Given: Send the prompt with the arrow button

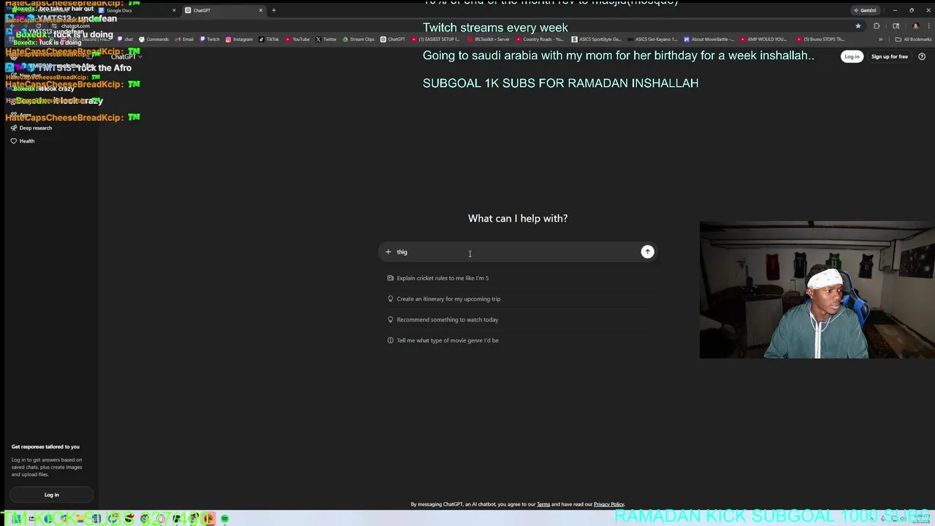Looking at the screenshot, I should (x=647, y=251).
